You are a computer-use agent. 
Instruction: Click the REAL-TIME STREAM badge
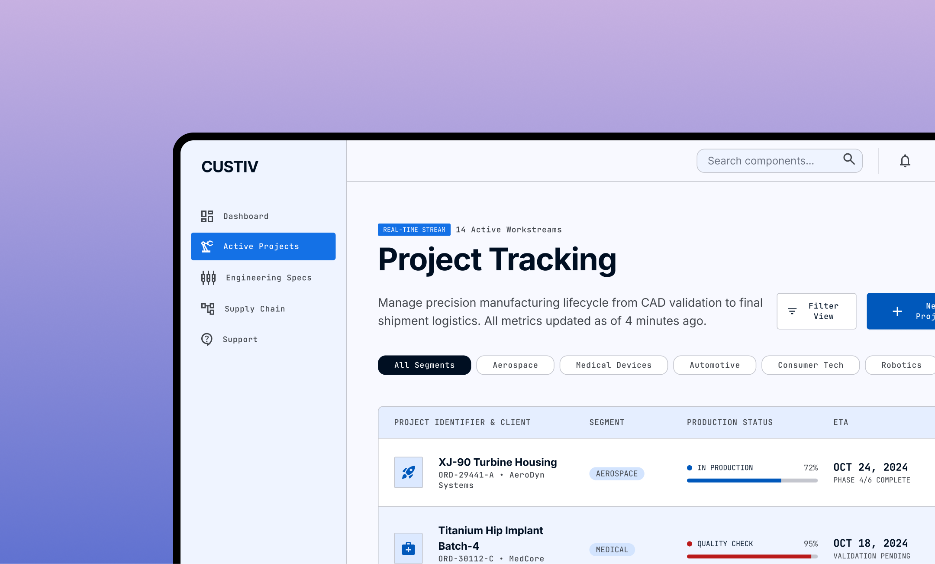414,230
